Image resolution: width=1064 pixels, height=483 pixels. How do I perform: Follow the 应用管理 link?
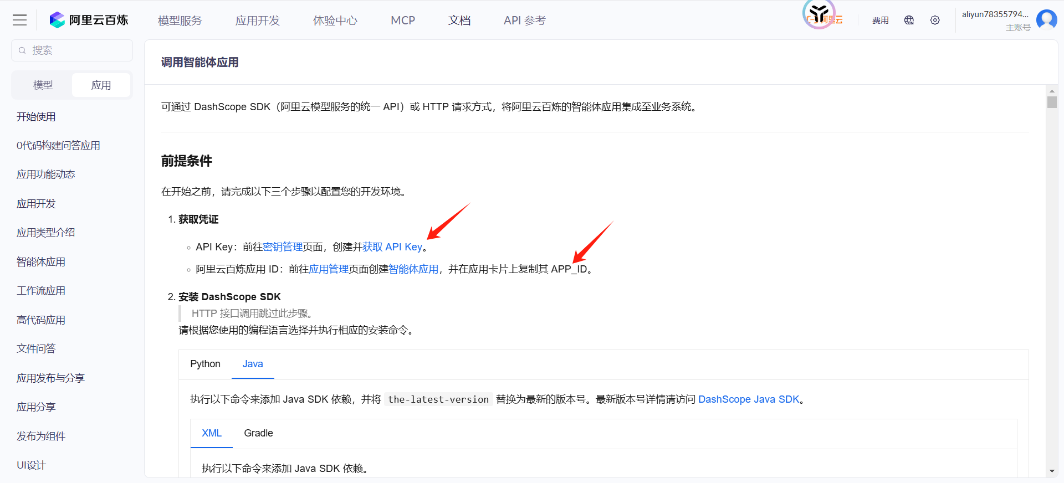[329, 269]
